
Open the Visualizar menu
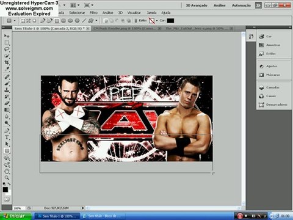134,13
